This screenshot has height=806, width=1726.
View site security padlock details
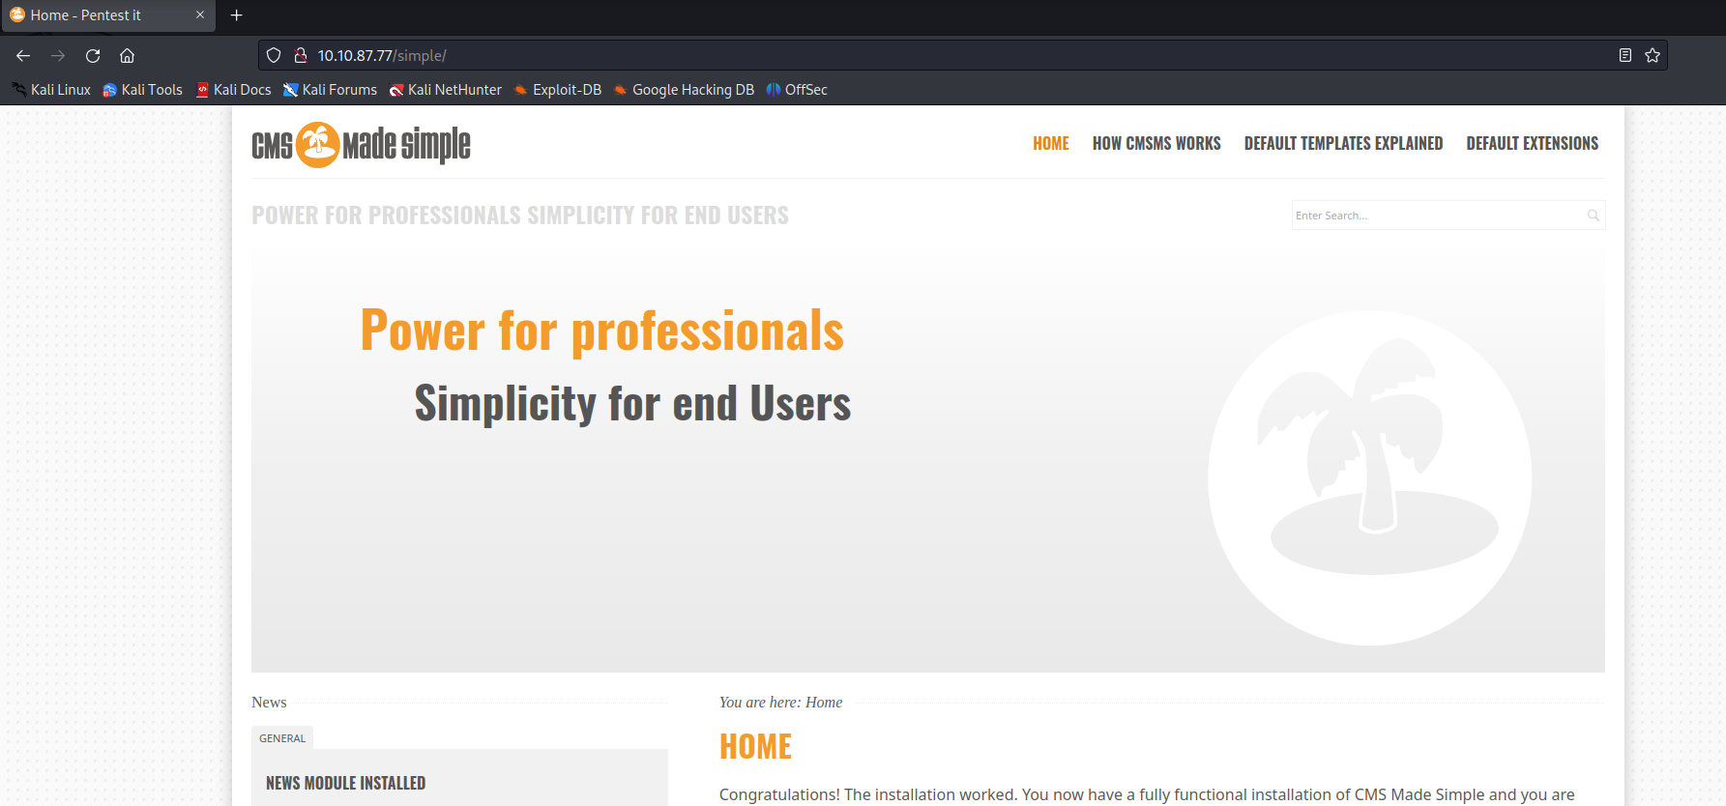300,56
